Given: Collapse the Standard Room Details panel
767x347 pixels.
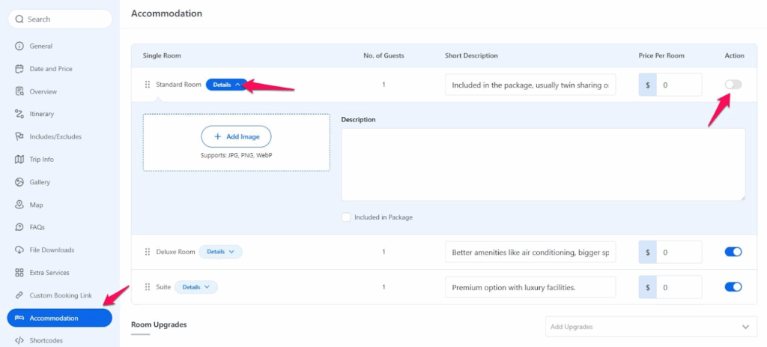Looking at the screenshot, I should 226,85.
